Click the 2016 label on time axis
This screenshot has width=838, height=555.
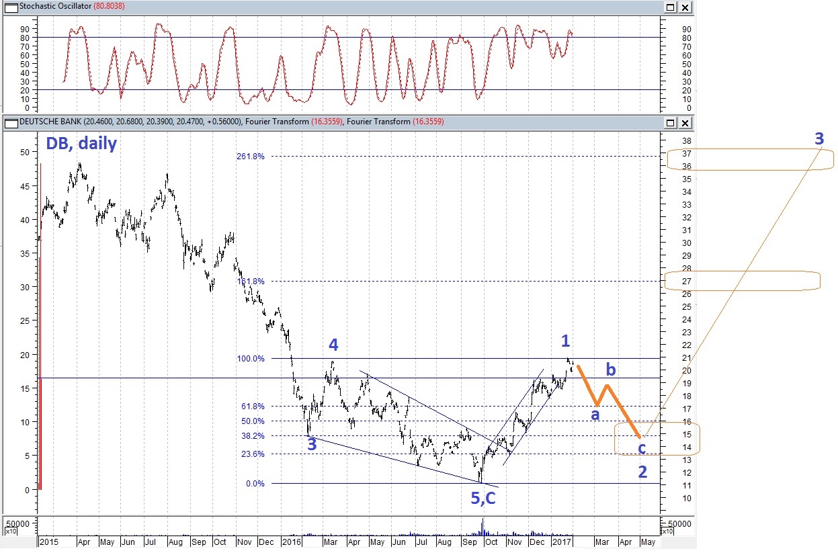tap(291, 541)
